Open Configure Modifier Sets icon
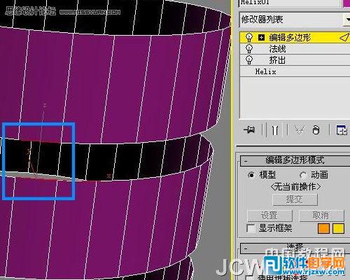Screen dimensions: 350x280 pos(342,130)
